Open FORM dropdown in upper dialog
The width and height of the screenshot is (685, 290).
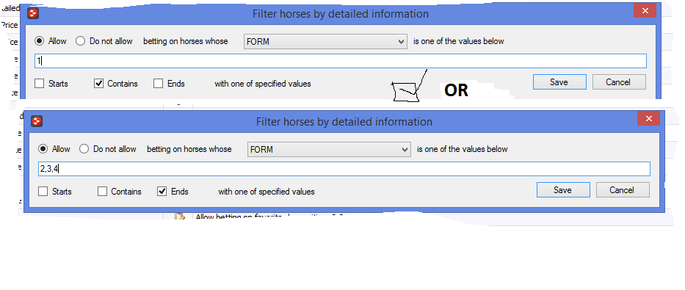click(325, 42)
